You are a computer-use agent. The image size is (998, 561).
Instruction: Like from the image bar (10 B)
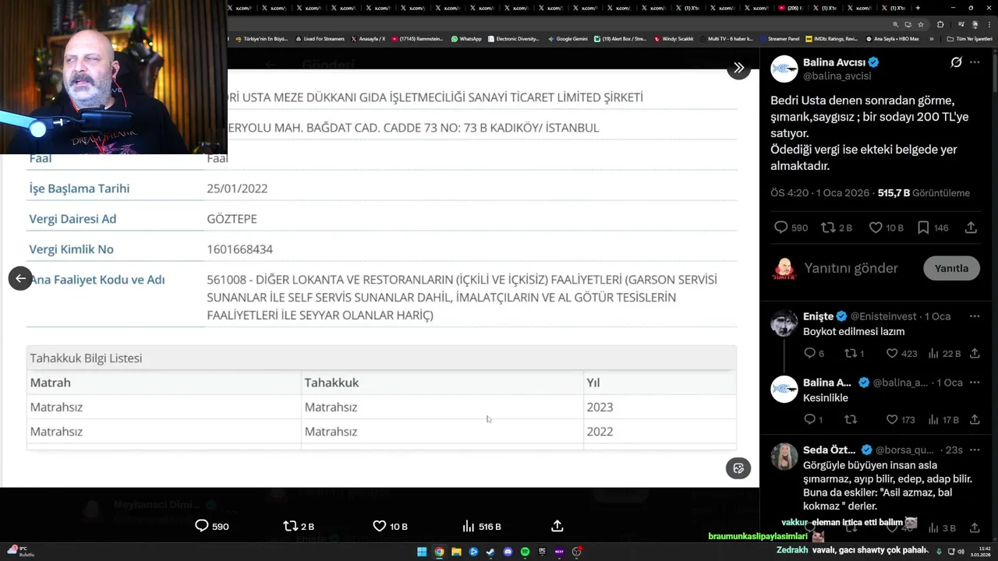390,526
